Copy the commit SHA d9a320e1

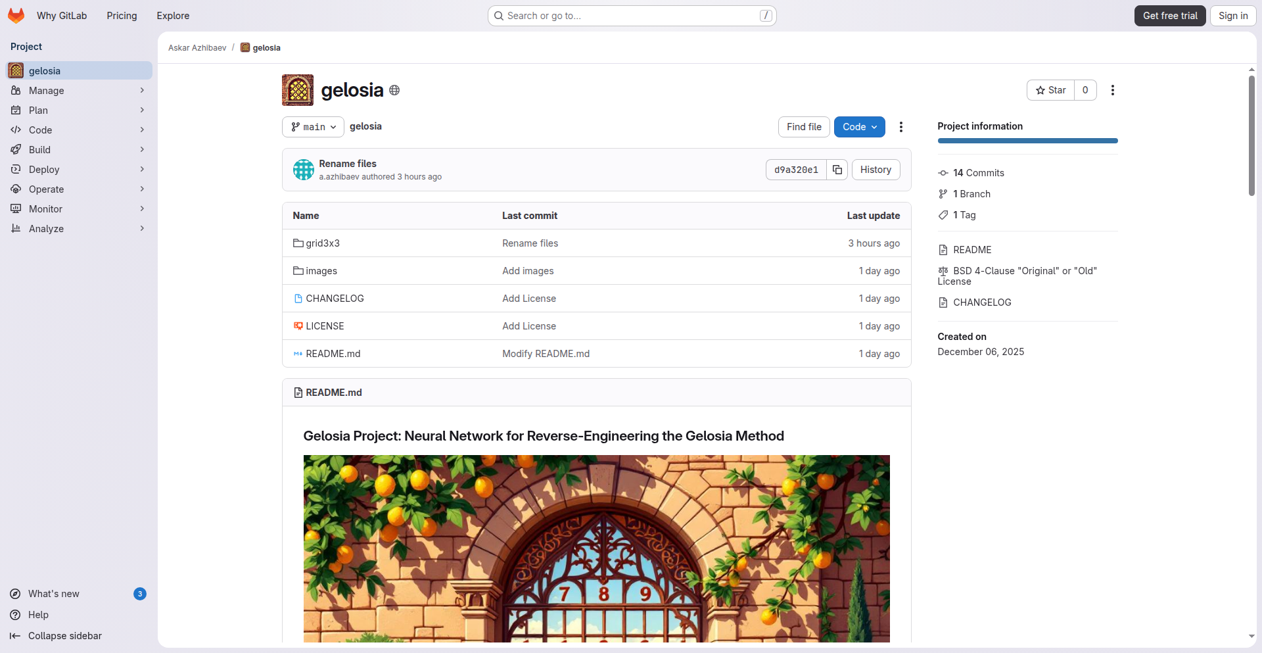tap(837, 170)
